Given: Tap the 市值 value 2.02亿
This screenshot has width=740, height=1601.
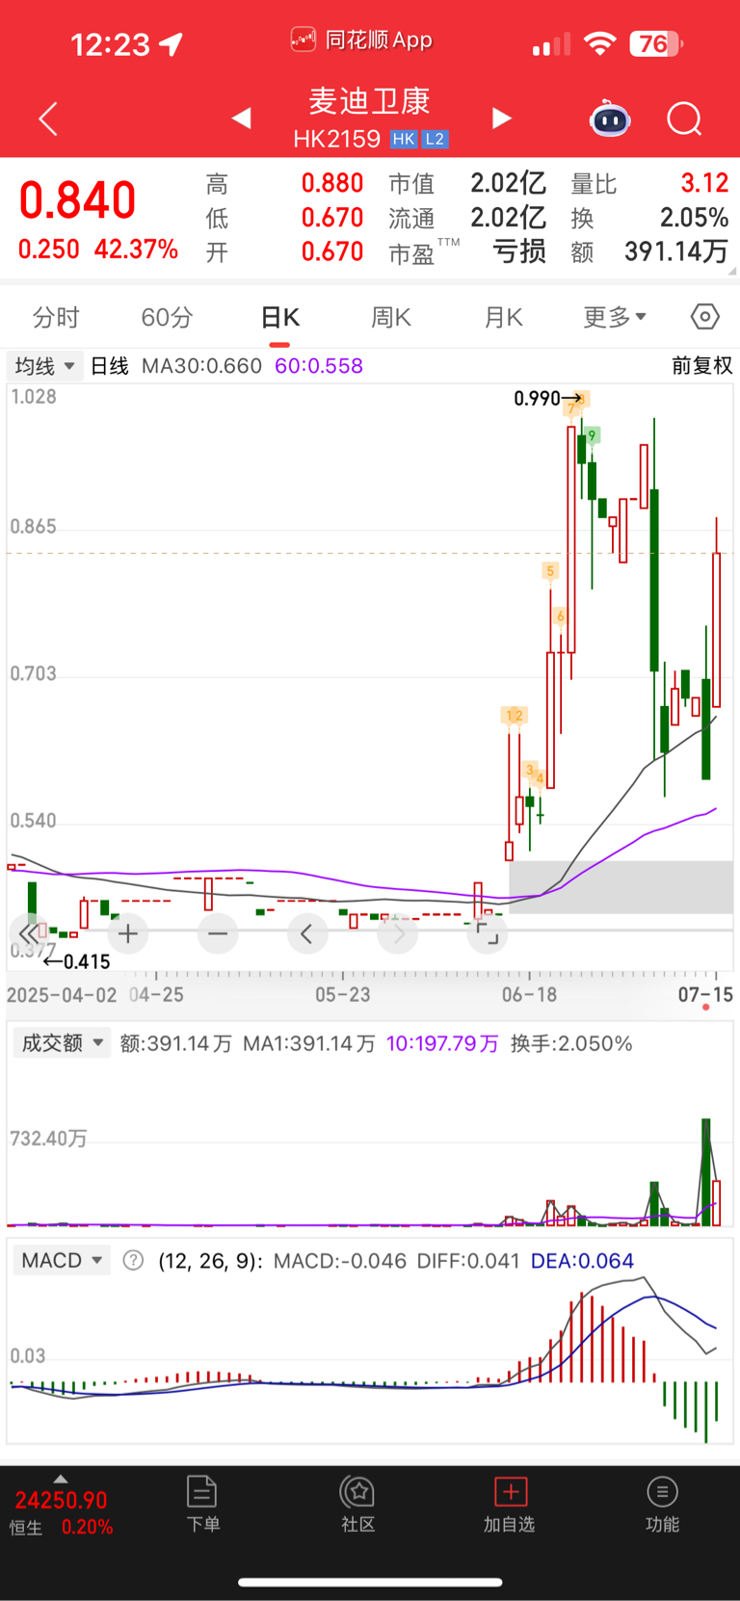Looking at the screenshot, I should pyautogui.click(x=508, y=183).
